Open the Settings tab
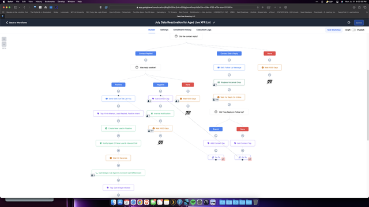The height and width of the screenshot is (207, 369). pyautogui.click(x=164, y=30)
